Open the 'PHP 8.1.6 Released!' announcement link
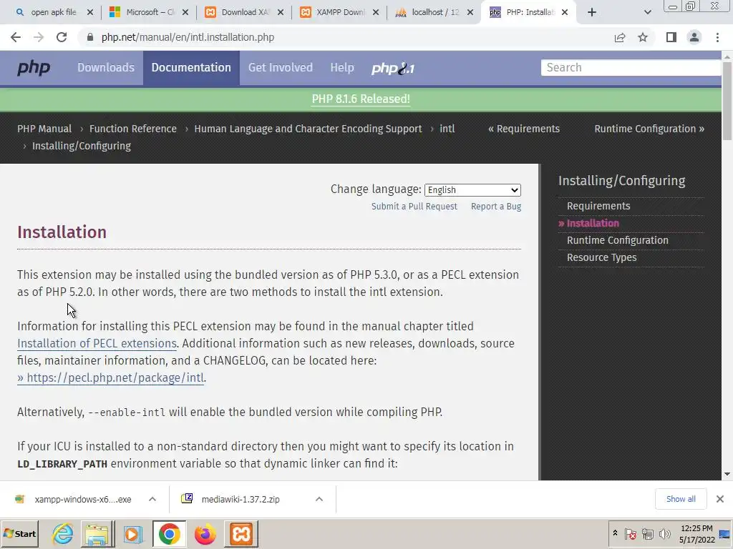 361,99
